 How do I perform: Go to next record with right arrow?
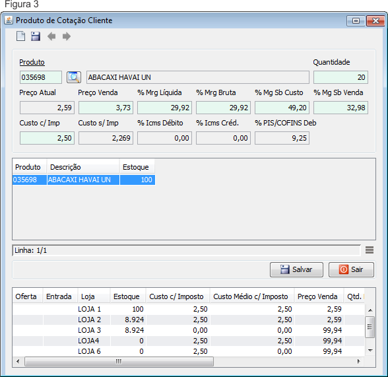[x=66, y=36]
